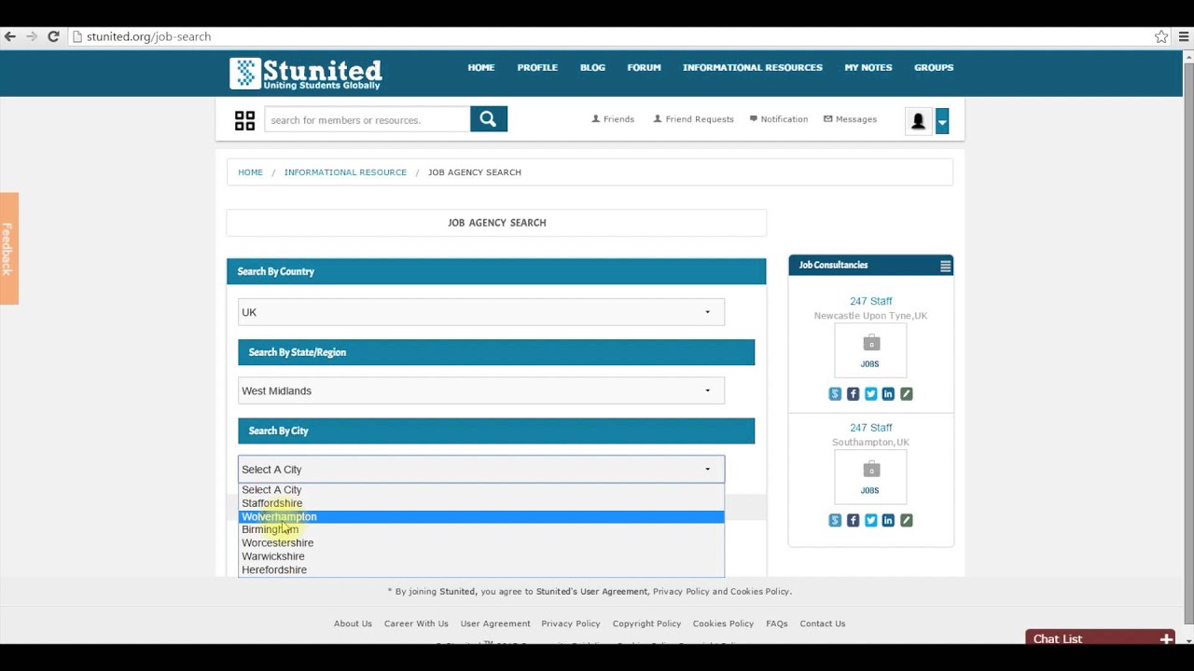Expand the account dropdown arrow beside avatar

pos(942,121)
